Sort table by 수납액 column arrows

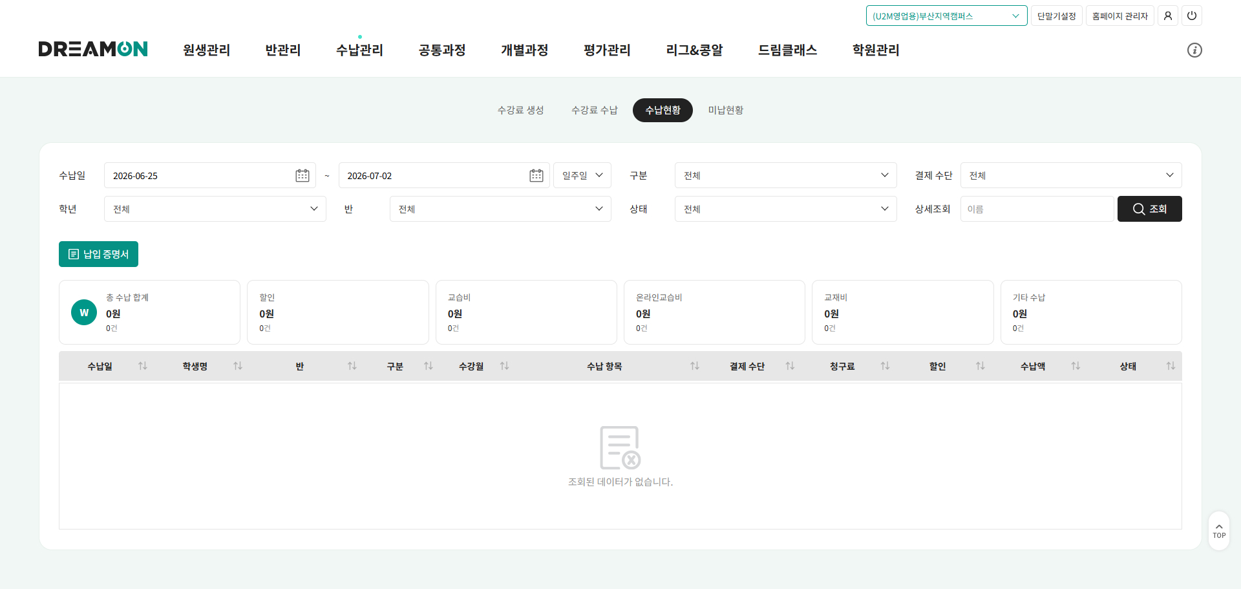point(1075,366)
